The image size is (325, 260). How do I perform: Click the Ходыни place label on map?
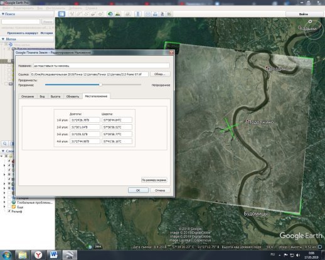point(307,29)
